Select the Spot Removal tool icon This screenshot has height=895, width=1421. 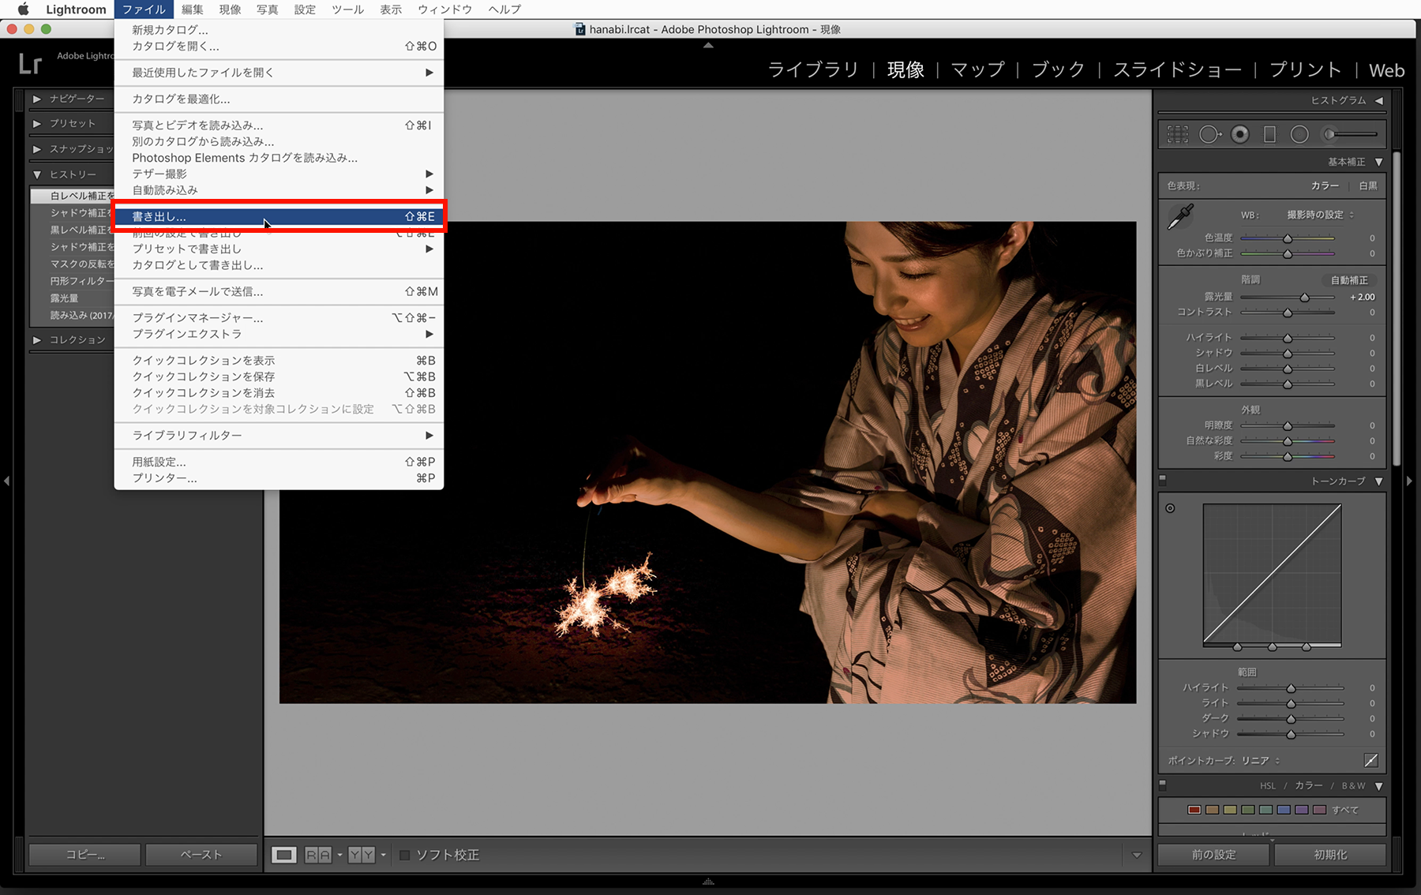[x=1209, y=135]
